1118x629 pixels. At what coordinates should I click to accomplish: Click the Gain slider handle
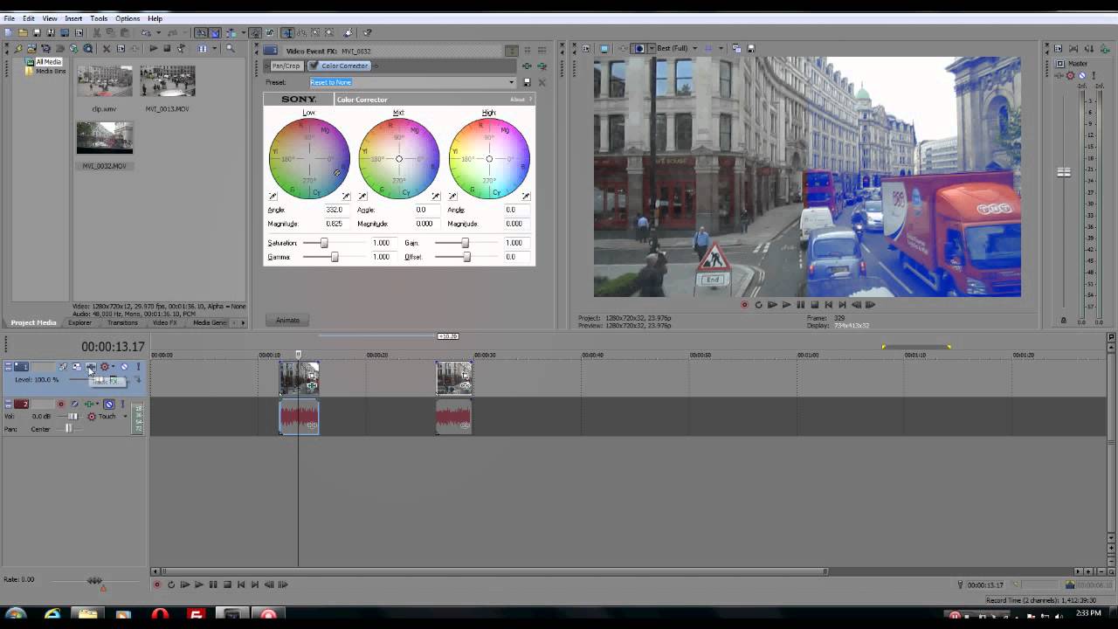tap(465, 243)
